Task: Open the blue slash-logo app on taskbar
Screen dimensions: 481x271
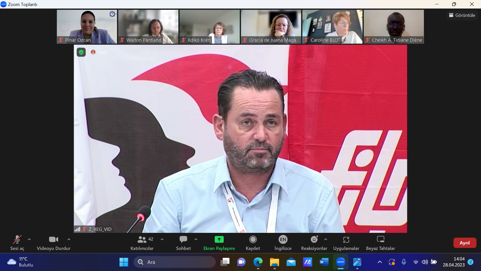Action: (307, 262)
